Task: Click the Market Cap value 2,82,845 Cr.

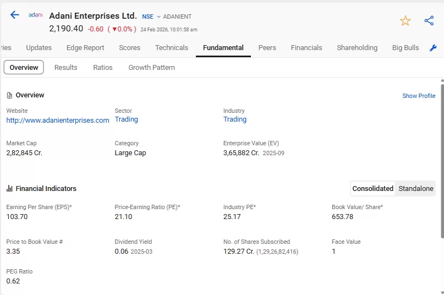Action: pos(24,153)
